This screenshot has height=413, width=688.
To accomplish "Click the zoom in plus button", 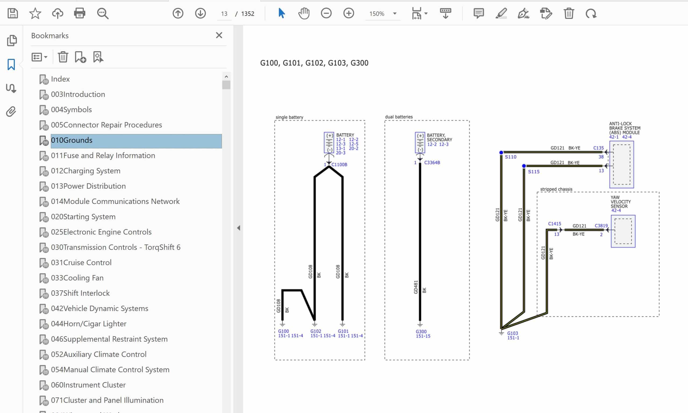I will [x=348, y=13].
